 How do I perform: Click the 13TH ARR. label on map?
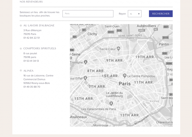pos(130,115)
